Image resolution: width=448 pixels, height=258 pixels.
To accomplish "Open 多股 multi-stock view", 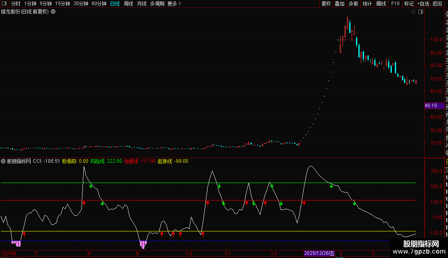I will [353, 4].
